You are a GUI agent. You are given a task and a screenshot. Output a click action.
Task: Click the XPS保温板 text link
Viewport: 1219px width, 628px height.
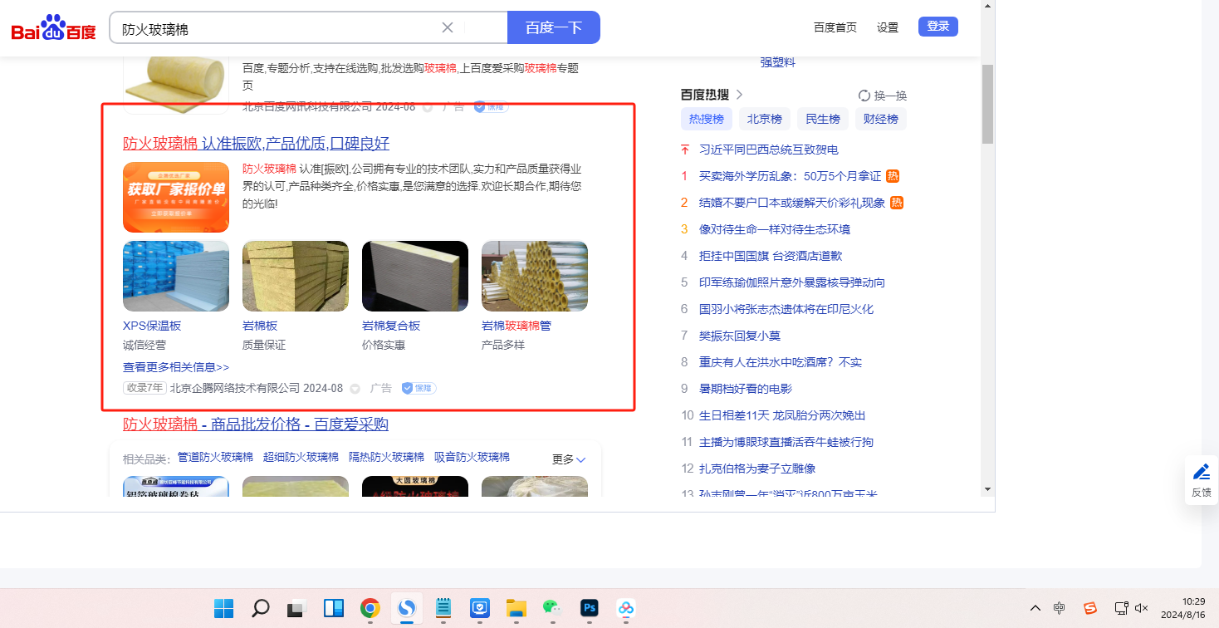[152, 326]
